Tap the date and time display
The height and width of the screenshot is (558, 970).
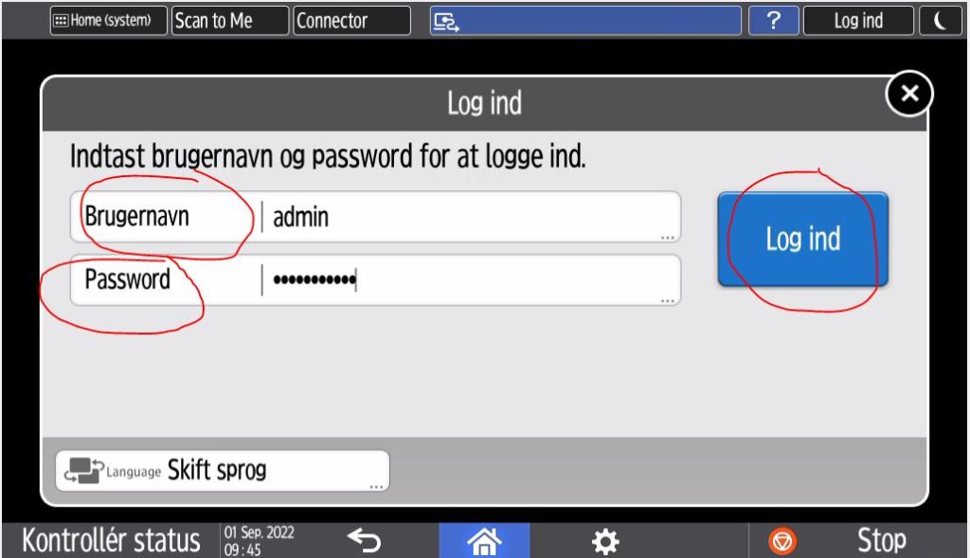(x=260, y=541)
